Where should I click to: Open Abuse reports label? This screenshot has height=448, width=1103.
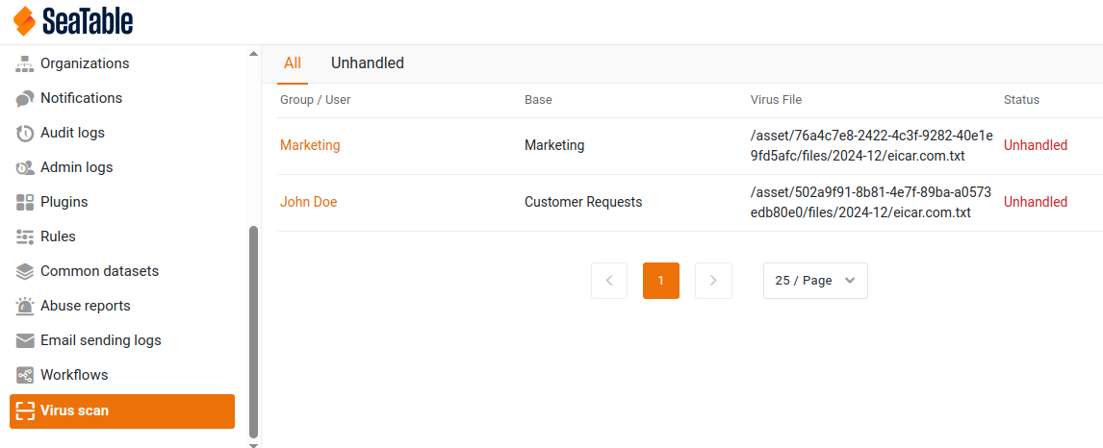(x=86, y=306)
